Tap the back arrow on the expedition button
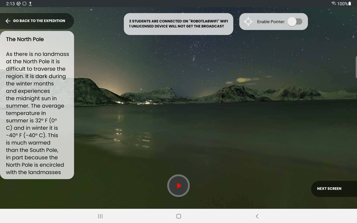The height and width of the screenshot is (223, 357). 7,21
